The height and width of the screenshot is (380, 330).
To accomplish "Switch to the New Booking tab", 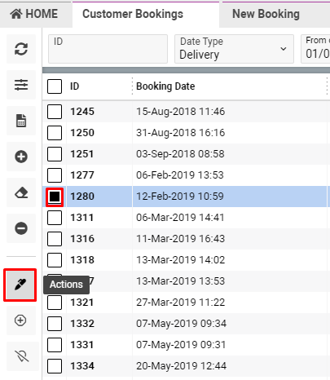I will 266,14.
